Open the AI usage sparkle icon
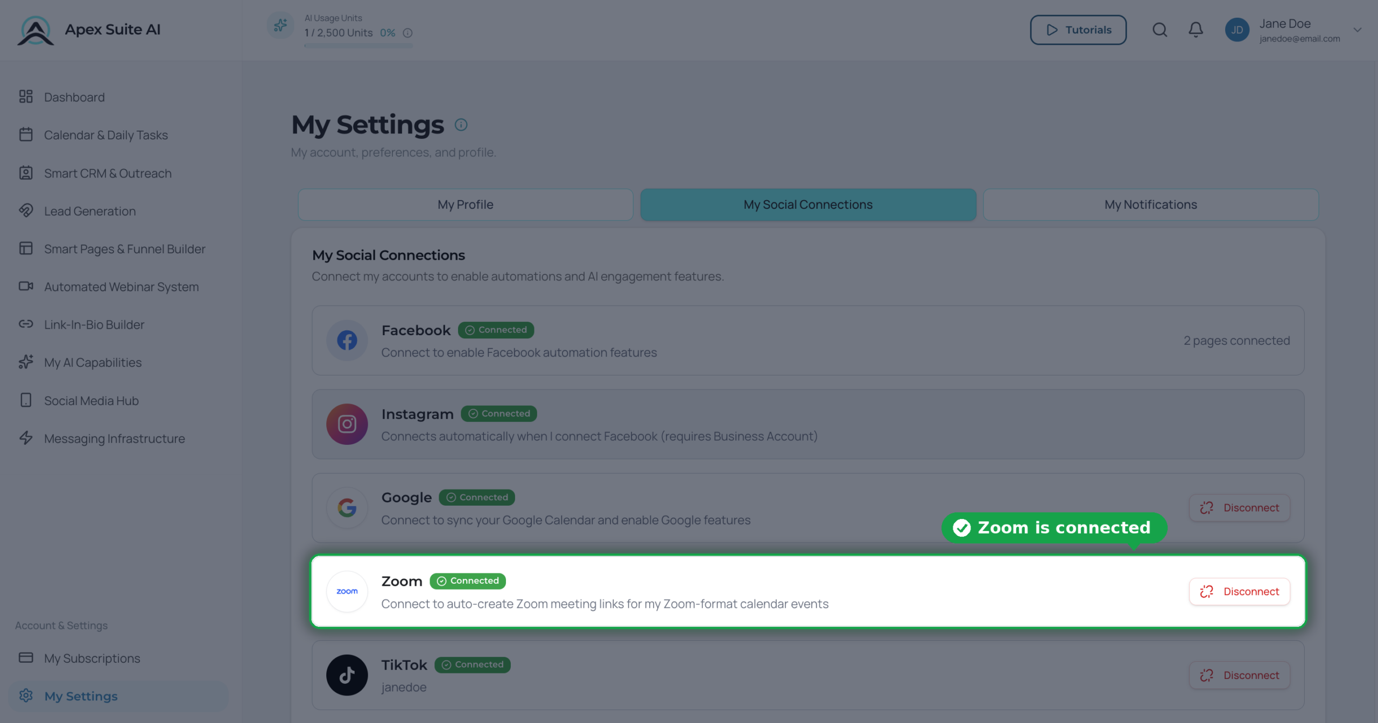The image size is (1378, 723). 280,25
